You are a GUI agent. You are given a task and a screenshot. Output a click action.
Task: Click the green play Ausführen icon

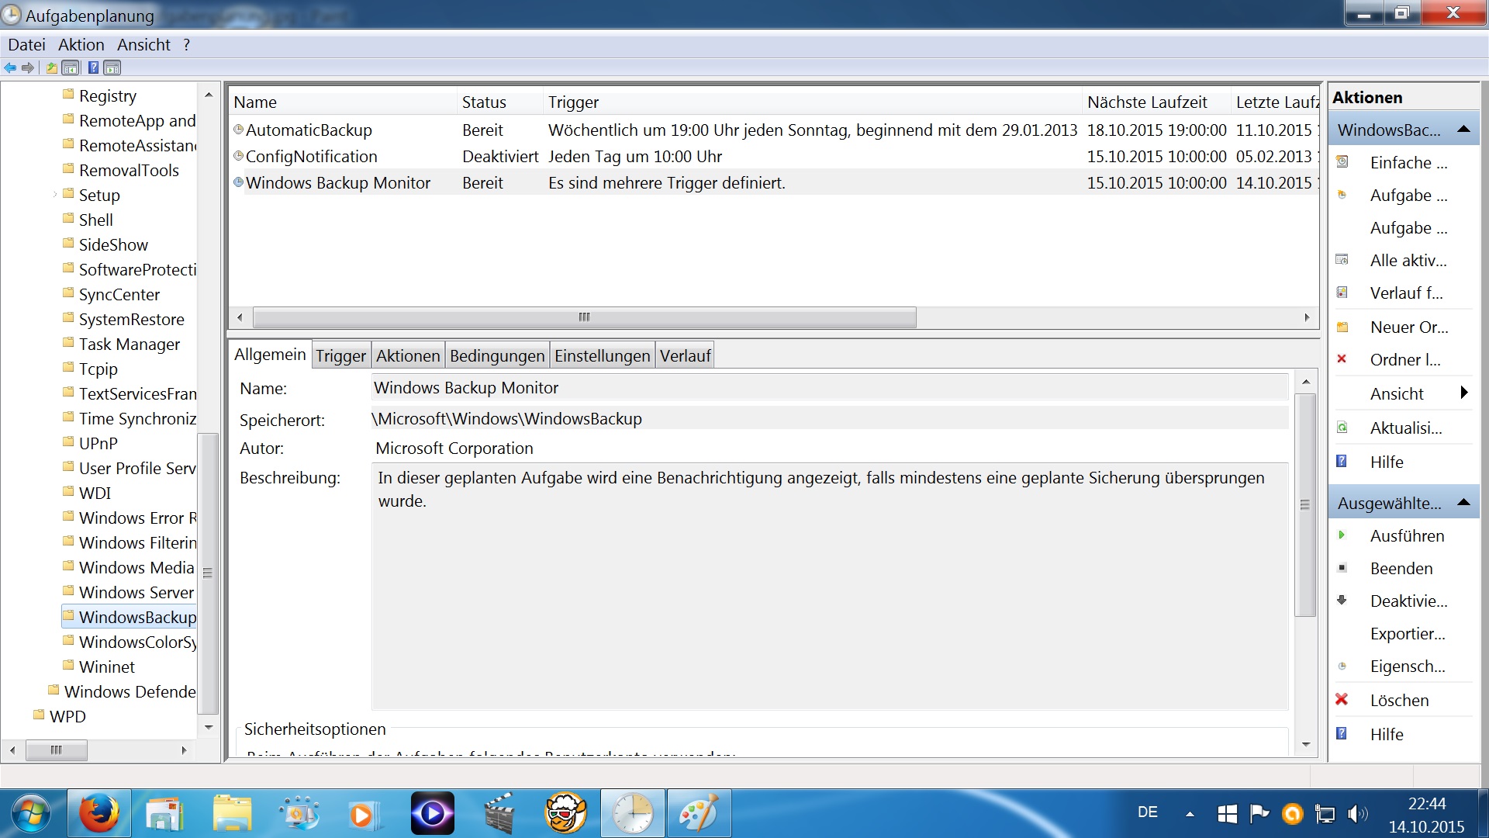click(x=1342, y=535)
